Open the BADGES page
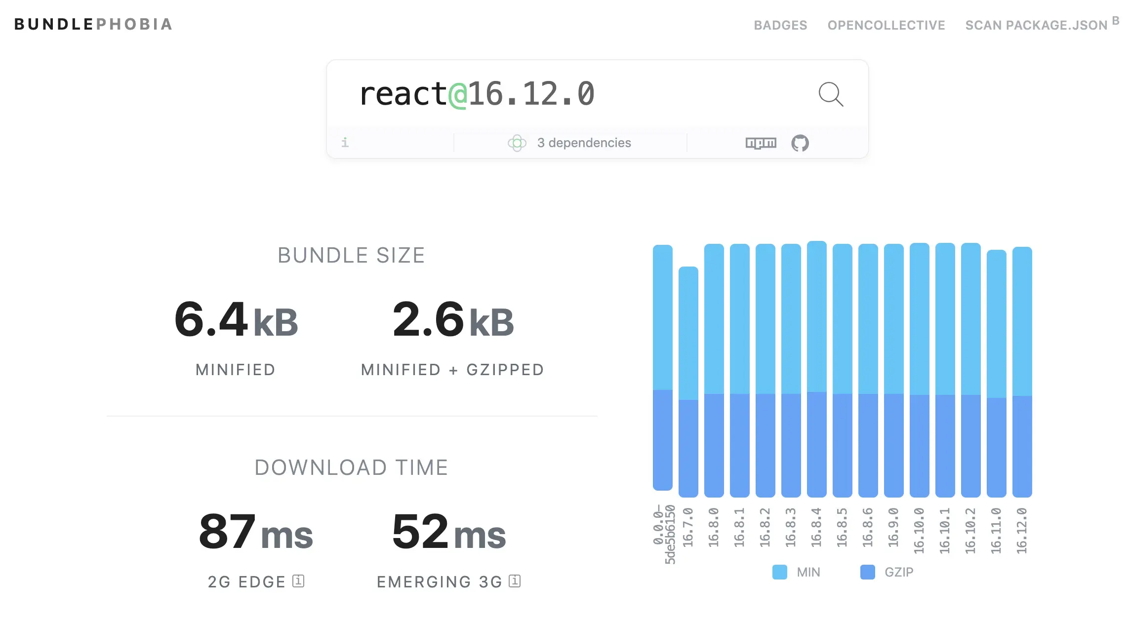1128x618 pixels. [x=780, y=25]
